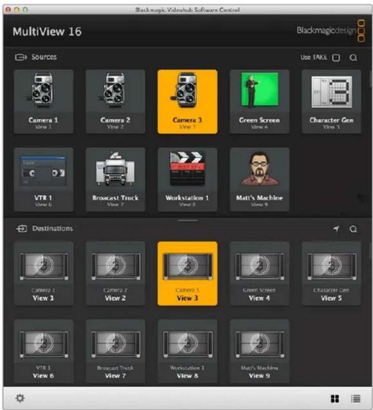Switch to list view layout
373x410 pixels.
tap(356, 398)
